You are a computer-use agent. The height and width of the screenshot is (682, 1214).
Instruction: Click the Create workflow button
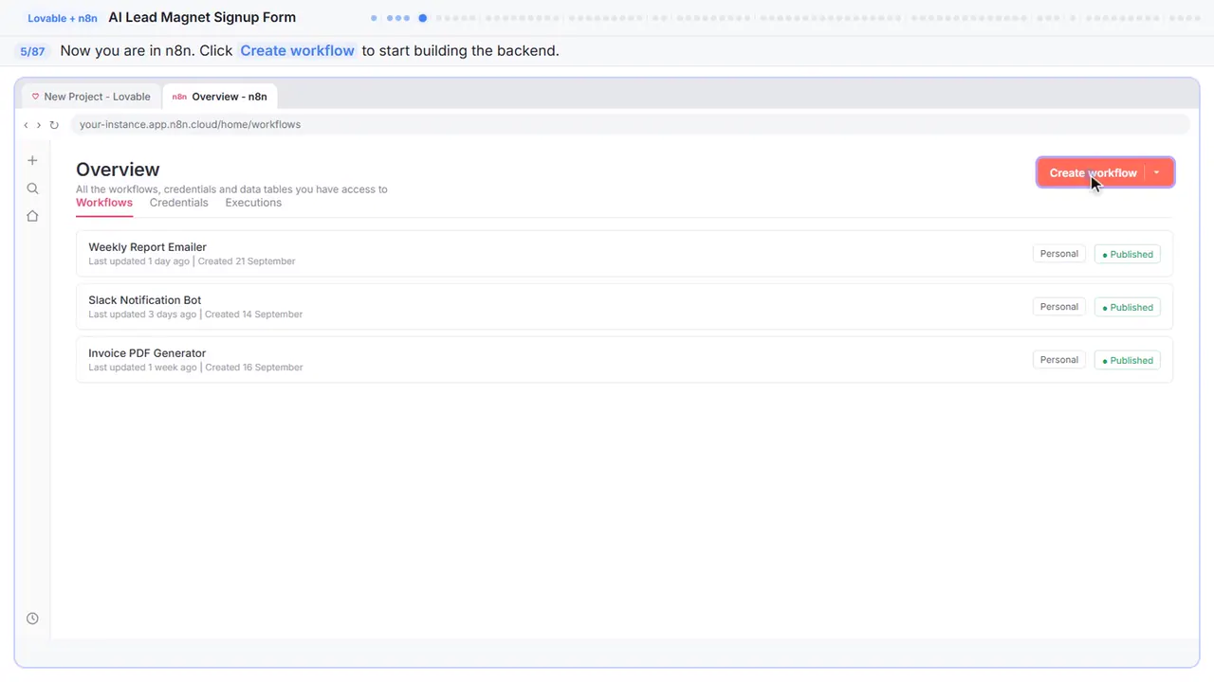[1093, 172]
